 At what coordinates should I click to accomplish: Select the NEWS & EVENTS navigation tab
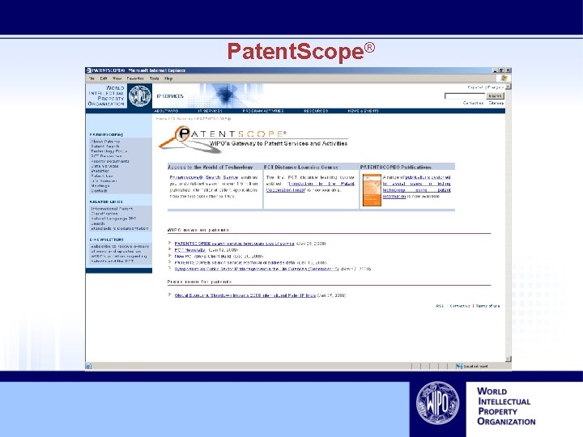pyautogui.click(x=364, y=111)
